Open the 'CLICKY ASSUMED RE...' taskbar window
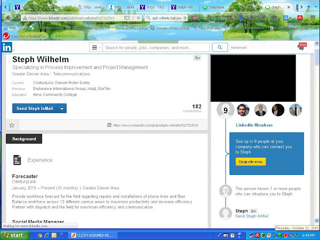This screenshot has width=320, height=240. click(93, 235)
